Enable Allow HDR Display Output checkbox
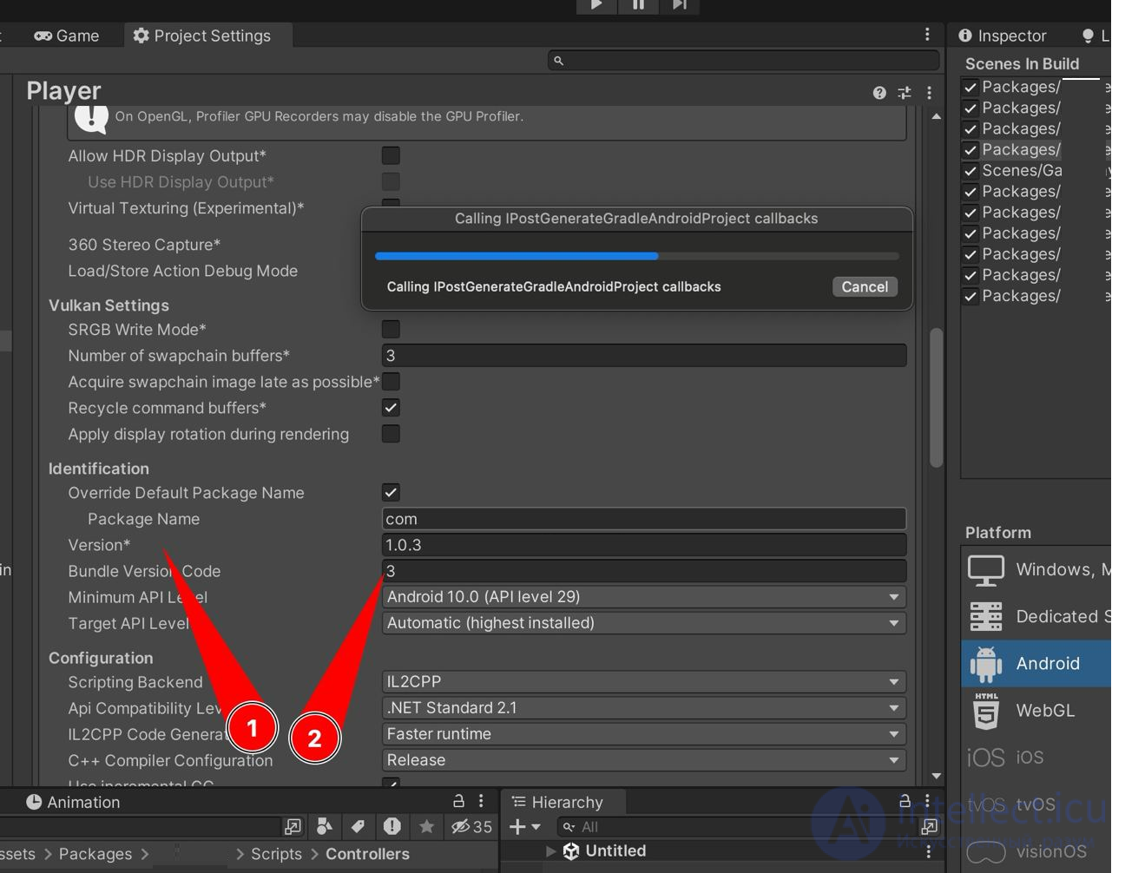This screenshot has width=1125, height=873. click(391, 155)
